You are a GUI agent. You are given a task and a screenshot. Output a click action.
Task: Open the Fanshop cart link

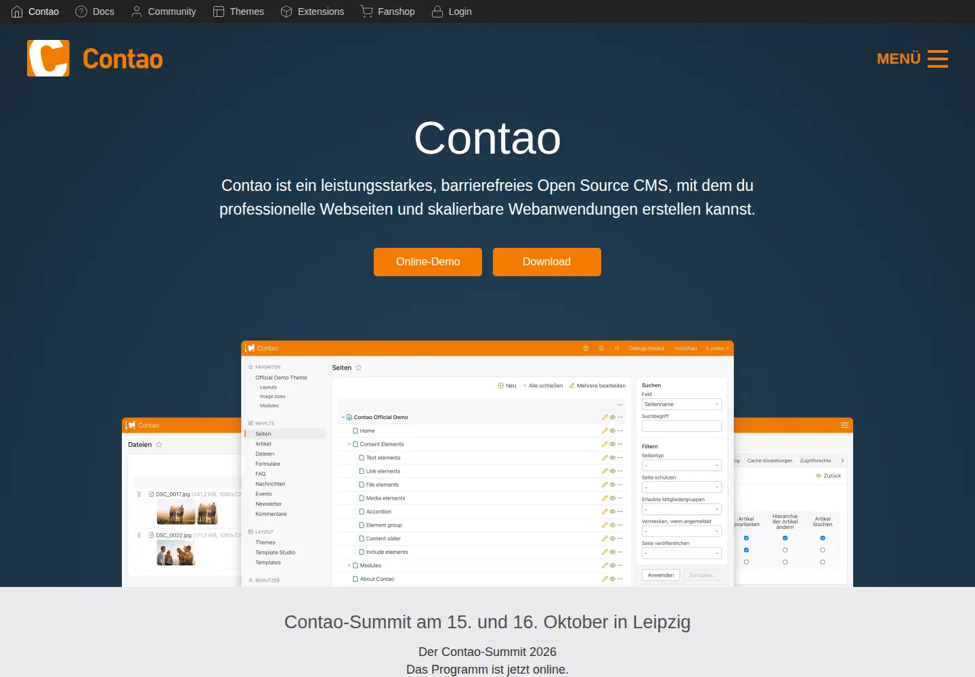tap(387, 12)
